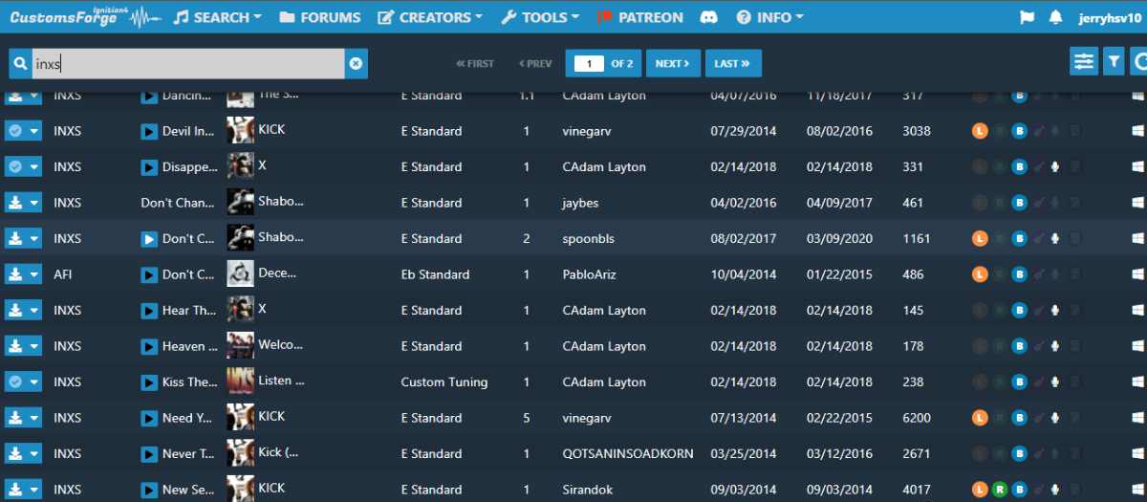Toggle downloaded checkmark for Kiss The...
Viewport: 1147px width, 502px height.
[15, 382]
